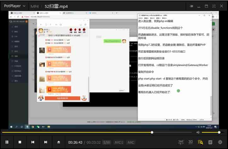Click the MP4 format label in title bar
The image size is (228, 149).
point(34,6)
